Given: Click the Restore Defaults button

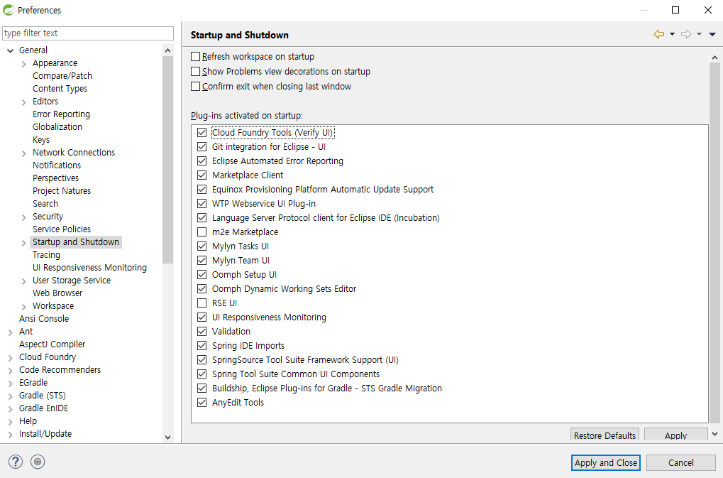Looking at the screenshot, I should coord(605,435).
